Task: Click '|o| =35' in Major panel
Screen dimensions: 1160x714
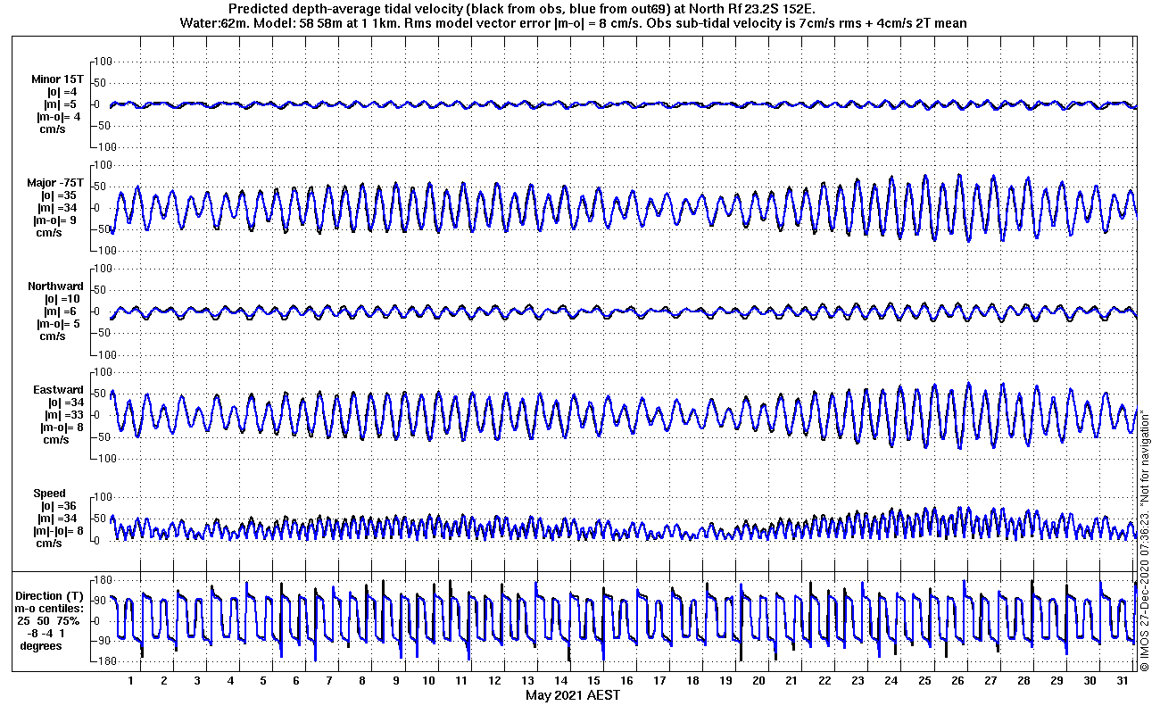Action: pyautogui.click(x=61, y=195)
